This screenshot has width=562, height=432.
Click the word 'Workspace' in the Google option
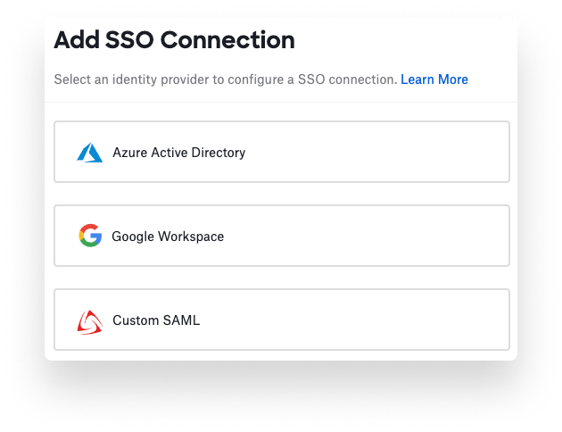191,237
